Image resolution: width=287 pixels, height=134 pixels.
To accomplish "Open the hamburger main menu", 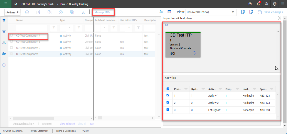I will [6, 4].
